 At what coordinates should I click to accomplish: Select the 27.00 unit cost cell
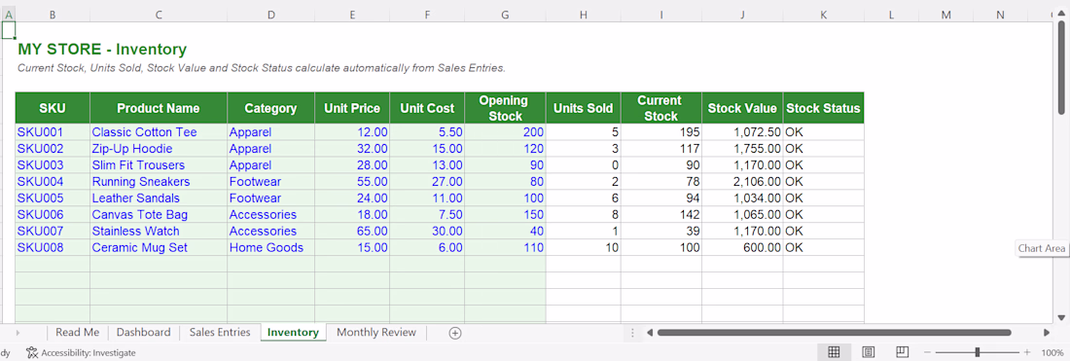coord(427,182)
